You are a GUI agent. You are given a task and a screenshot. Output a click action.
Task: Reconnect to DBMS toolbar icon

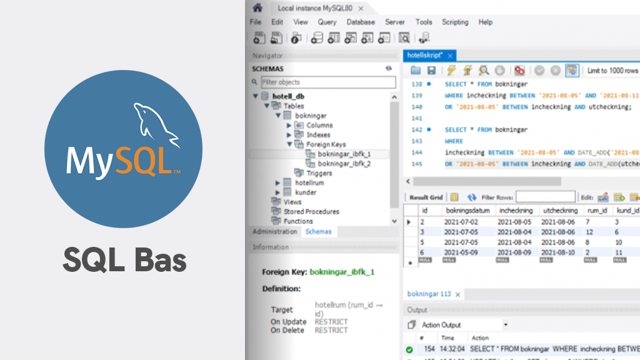(424, 38)
